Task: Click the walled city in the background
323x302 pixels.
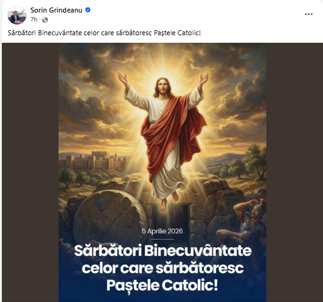Action: point(94,161)
